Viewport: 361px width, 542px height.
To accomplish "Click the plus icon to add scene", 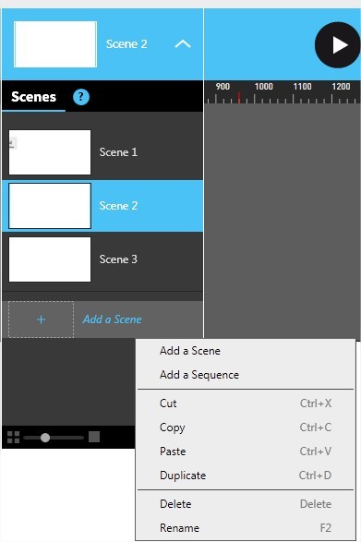I will 42,319.
